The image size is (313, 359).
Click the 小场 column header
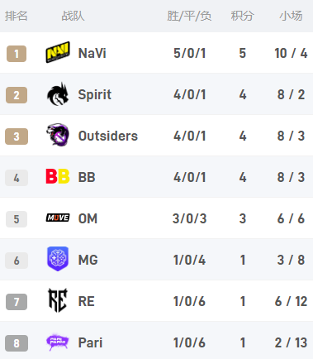[x=291, y=16]
